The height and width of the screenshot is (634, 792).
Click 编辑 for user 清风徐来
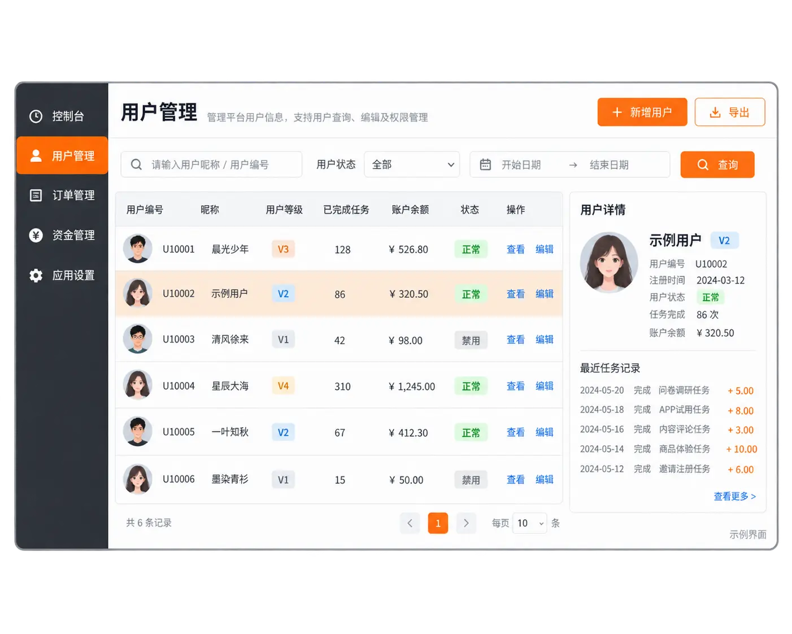pos(545,340)
